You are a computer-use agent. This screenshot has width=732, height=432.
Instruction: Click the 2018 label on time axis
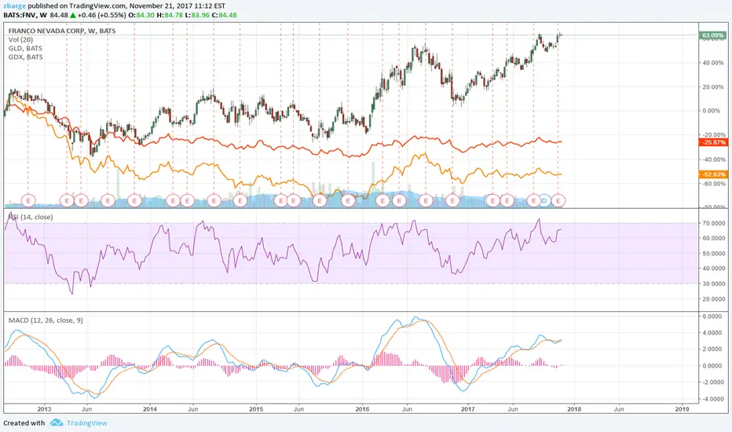click(574, 409)
